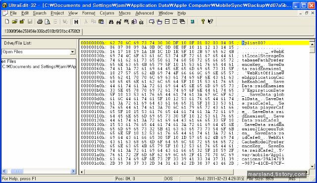Click 'CacheModelPrefer' ASCII text
The width and height of the screenshot is (317, 183).
[x=263, y=142]
